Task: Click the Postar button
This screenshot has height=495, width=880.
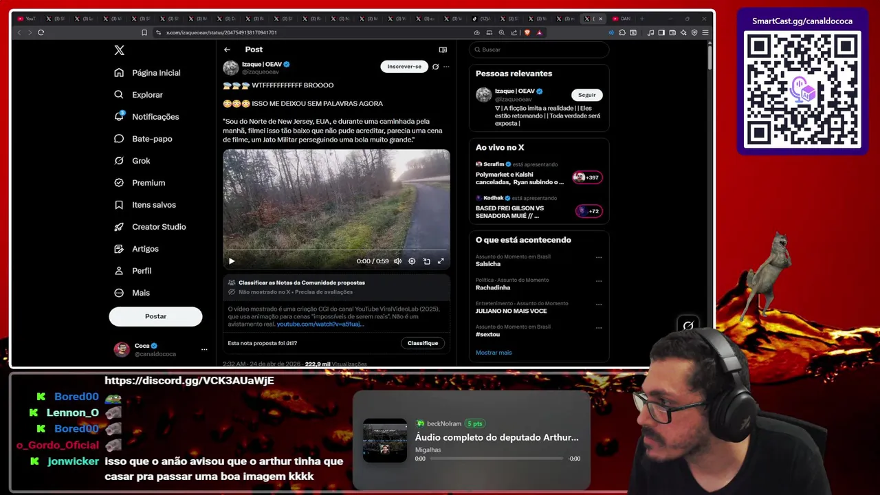Action: click(x=155, y=316)
